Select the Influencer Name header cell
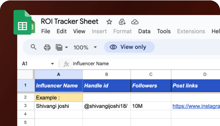 coord(59,85)
